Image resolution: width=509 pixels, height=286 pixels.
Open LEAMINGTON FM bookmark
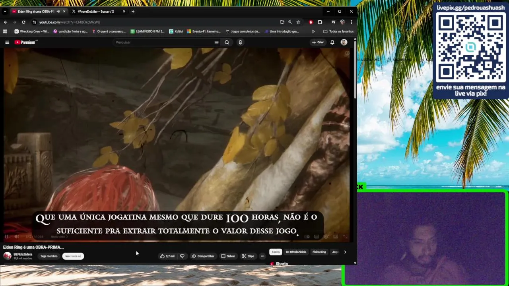147,31
